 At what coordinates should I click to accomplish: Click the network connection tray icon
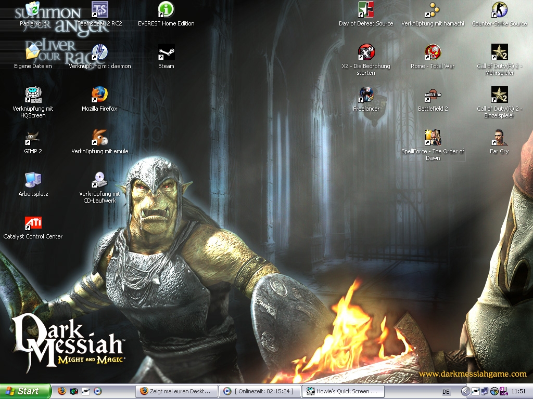(485, 392)
